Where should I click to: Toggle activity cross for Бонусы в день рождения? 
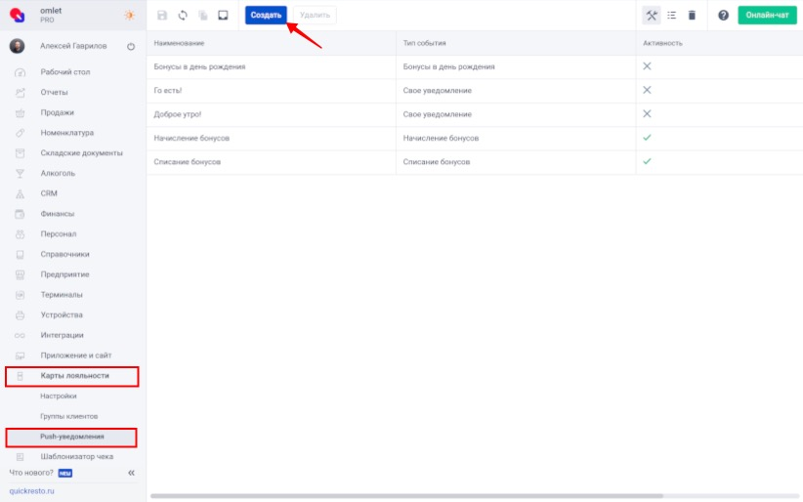tap(647, 66)
